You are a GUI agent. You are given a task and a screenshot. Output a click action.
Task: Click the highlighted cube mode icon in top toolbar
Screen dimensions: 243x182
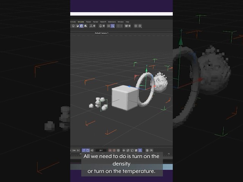pos(81,26)
